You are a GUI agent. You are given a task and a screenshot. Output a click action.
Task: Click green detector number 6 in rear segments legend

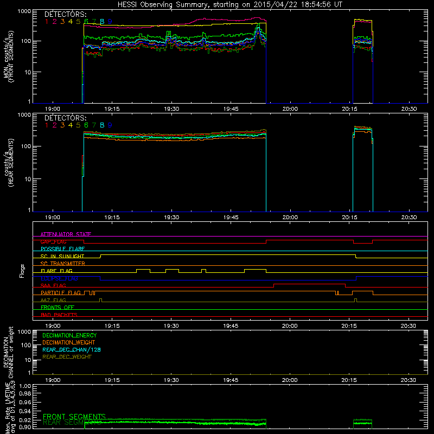coord(86,125)
